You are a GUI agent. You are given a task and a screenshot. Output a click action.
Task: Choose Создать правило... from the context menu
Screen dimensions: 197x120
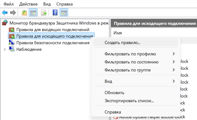pos(122,42)
